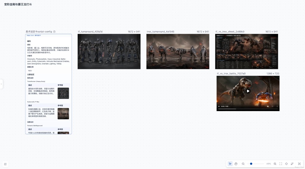Select the tf_turnaround_40fa7d image
Image resolution: width=305 pixels, height=169 pixels.
(109, 51)
